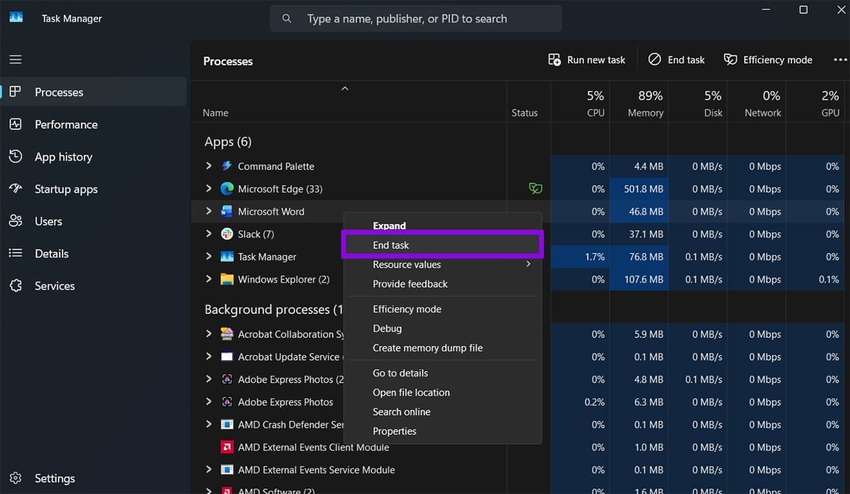Focus the name, publisher, or PID search box
This screenshot has width=850, height=494.
point(416,19)
